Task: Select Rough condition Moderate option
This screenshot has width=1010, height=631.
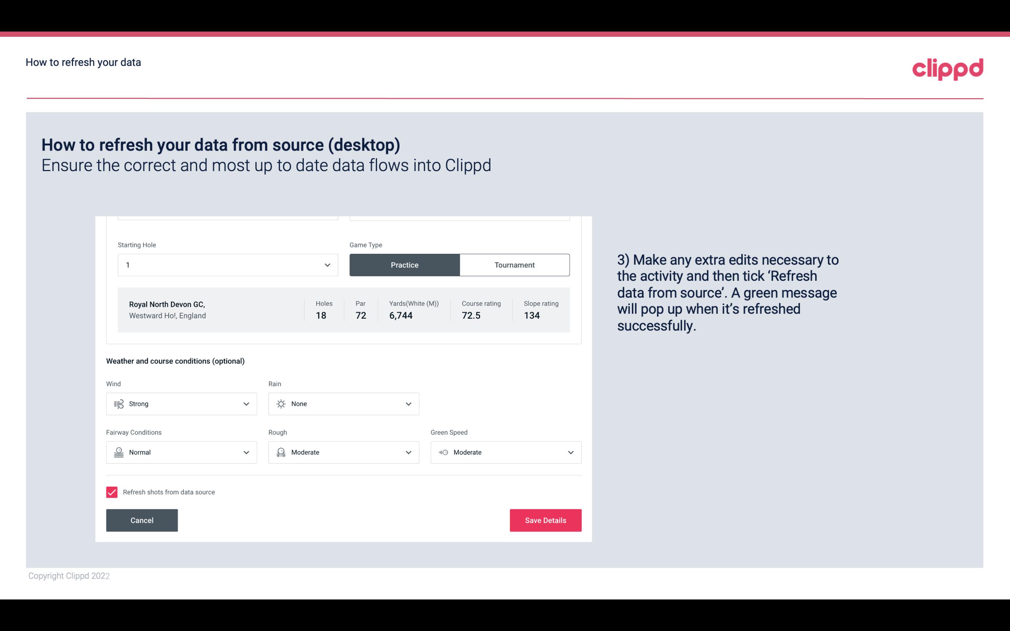Action: click(x=343, y=452)
